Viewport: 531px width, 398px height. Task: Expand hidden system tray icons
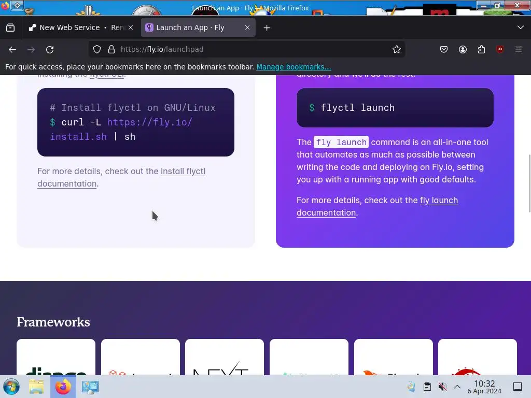[457, 387]
